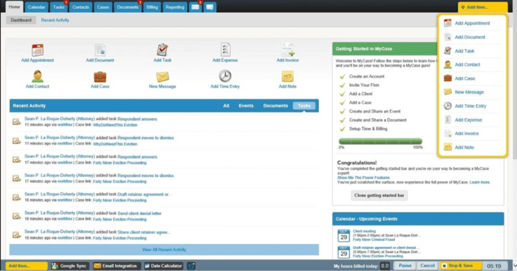Open the Billing tab
Viewport: 517px width, 271px height.
(x=152, y=7)
